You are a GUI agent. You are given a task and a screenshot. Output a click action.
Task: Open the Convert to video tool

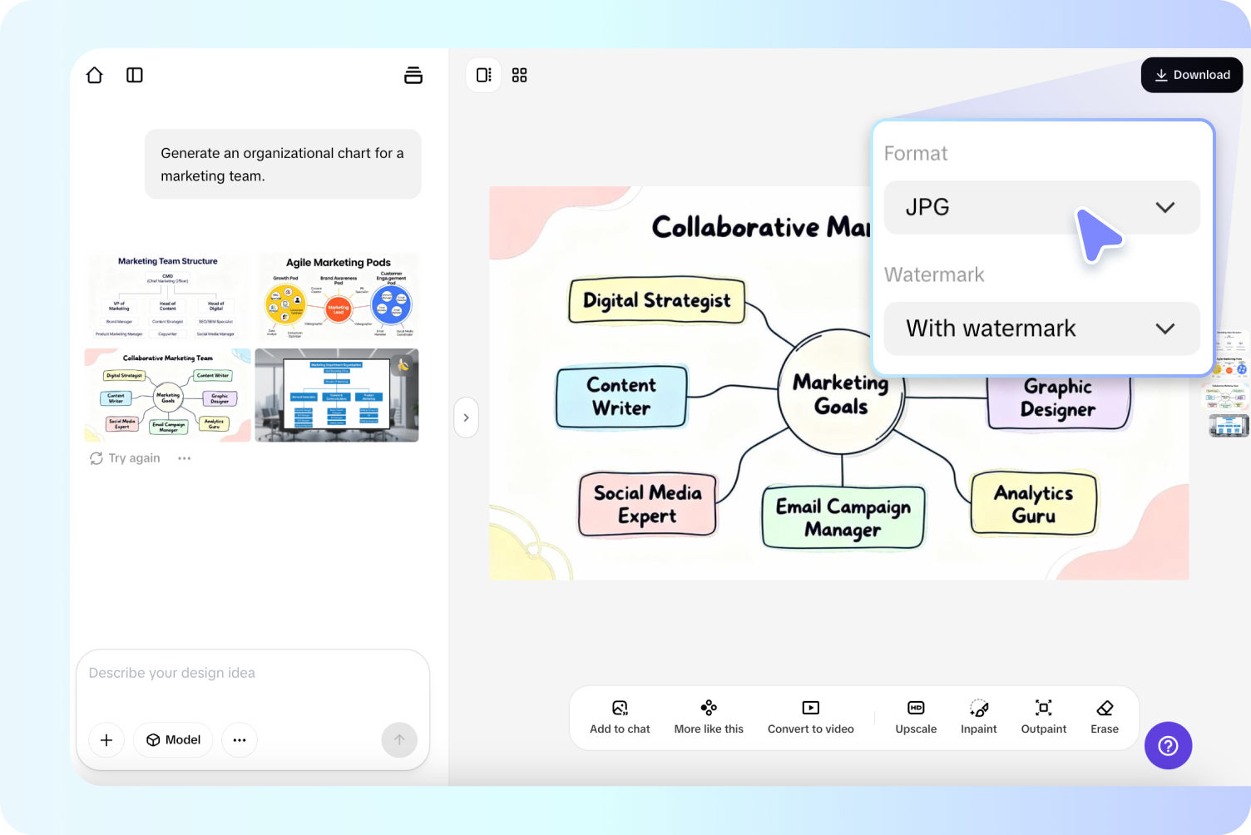tap(810, 715)
